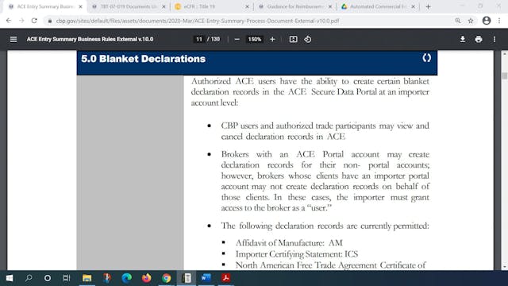
Task: Zoom in the PDF with plus button
Action: pos(272,39)
